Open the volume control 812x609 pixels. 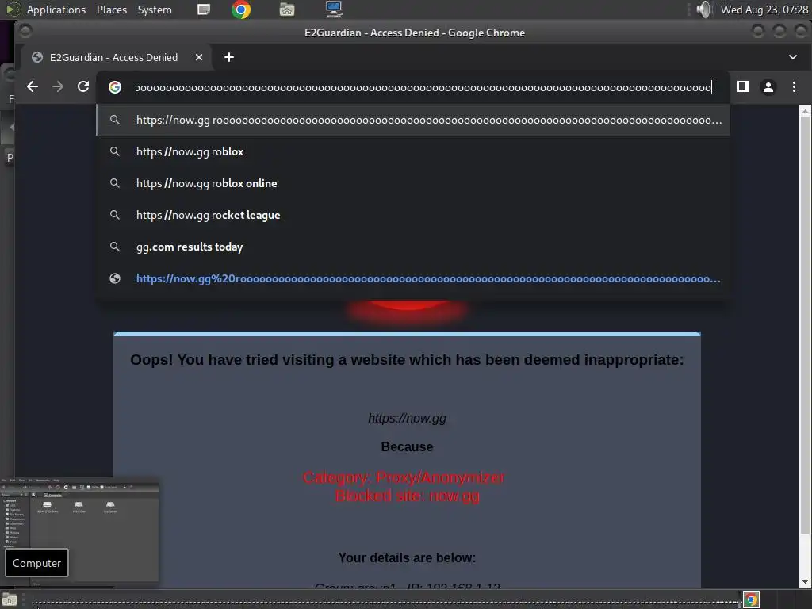click(x=703, y=10)
